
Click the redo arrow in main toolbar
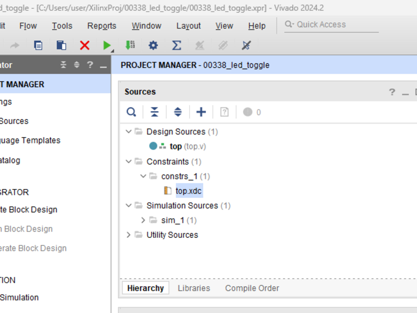click(x=15, y=45)
